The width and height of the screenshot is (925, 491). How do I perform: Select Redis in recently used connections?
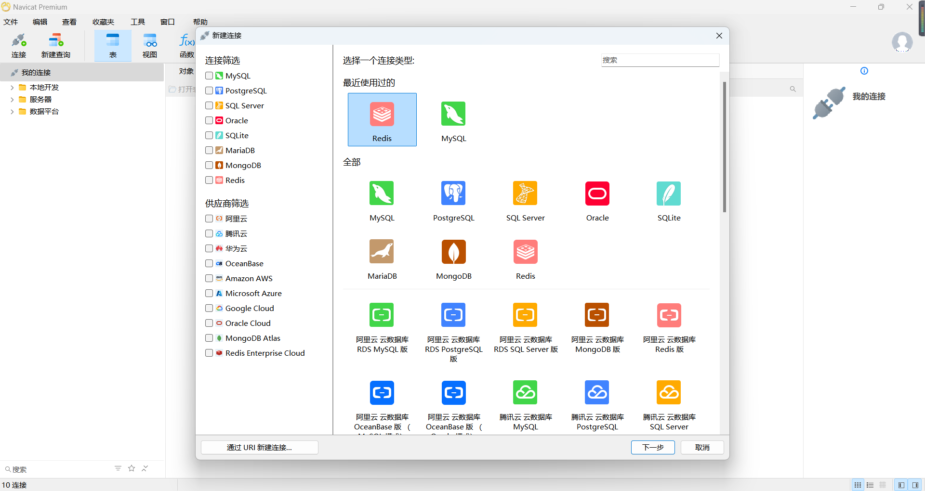coord(382,119)
